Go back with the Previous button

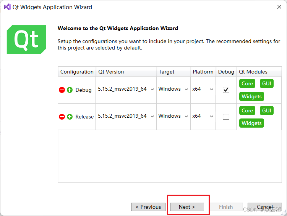tap(148, 207)
